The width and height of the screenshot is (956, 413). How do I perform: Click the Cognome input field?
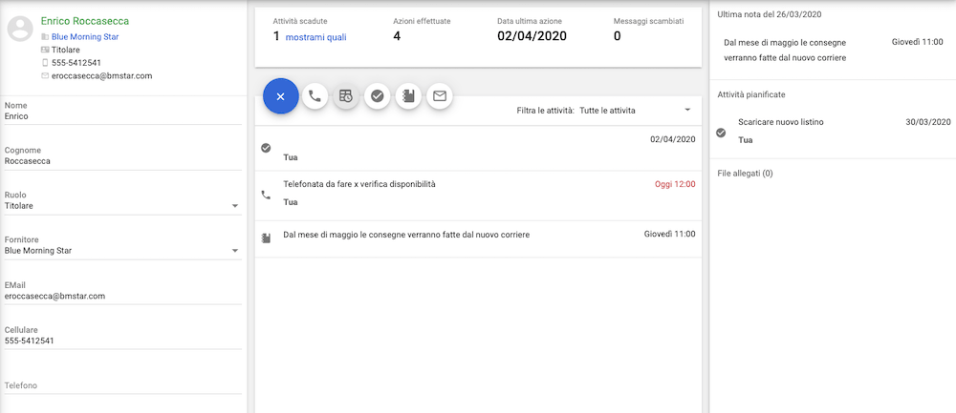pos(122,161)
